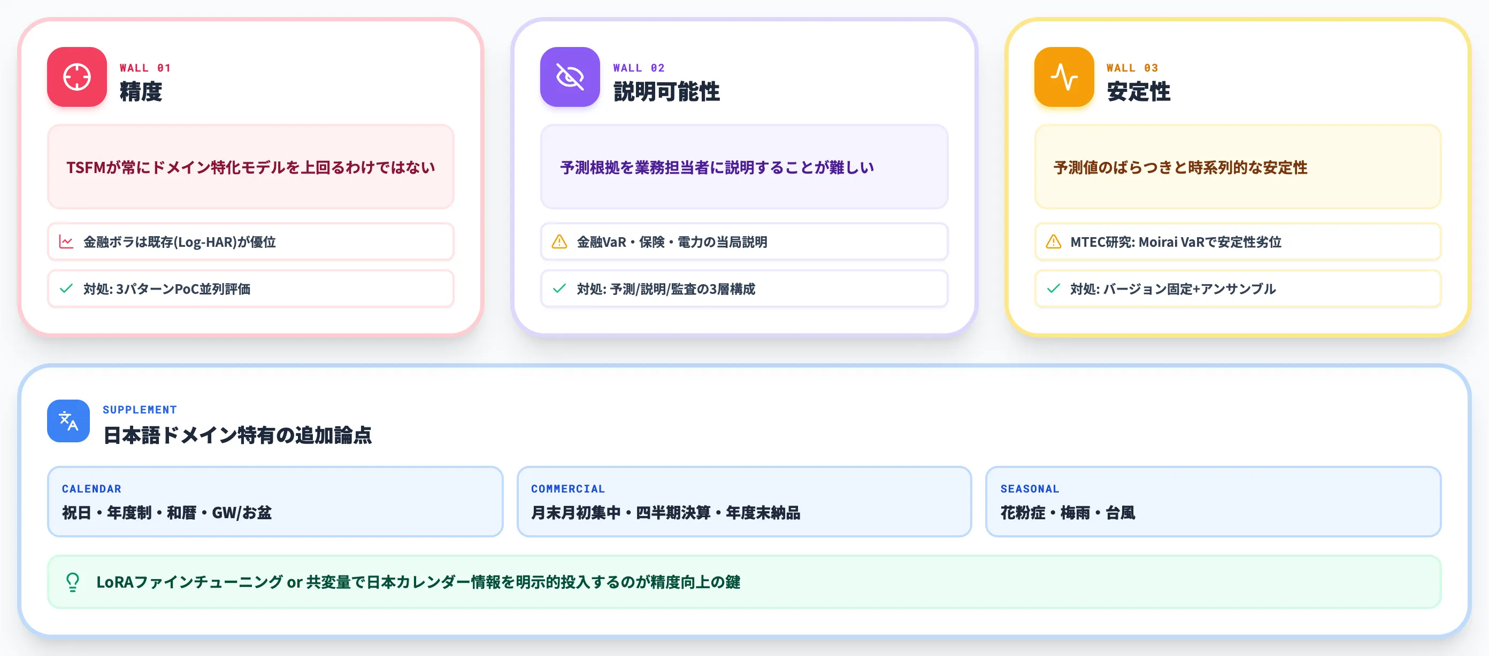
Task: Click the blue translate icon in Supplement
Action: coord(69,421)
